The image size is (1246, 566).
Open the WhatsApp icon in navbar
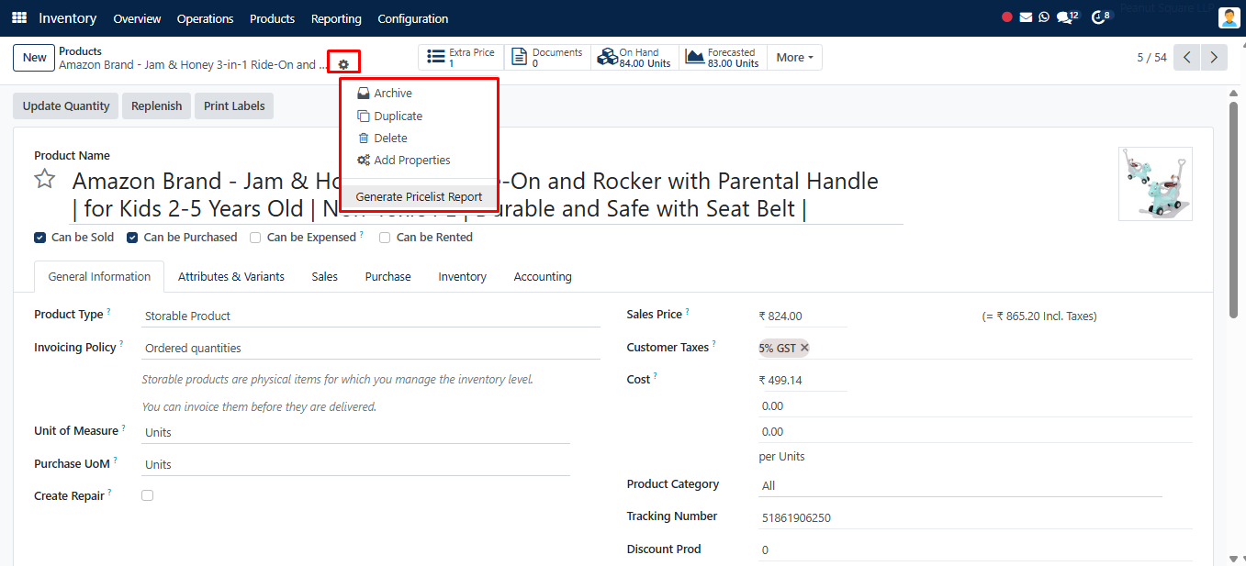coord(1044,17)
